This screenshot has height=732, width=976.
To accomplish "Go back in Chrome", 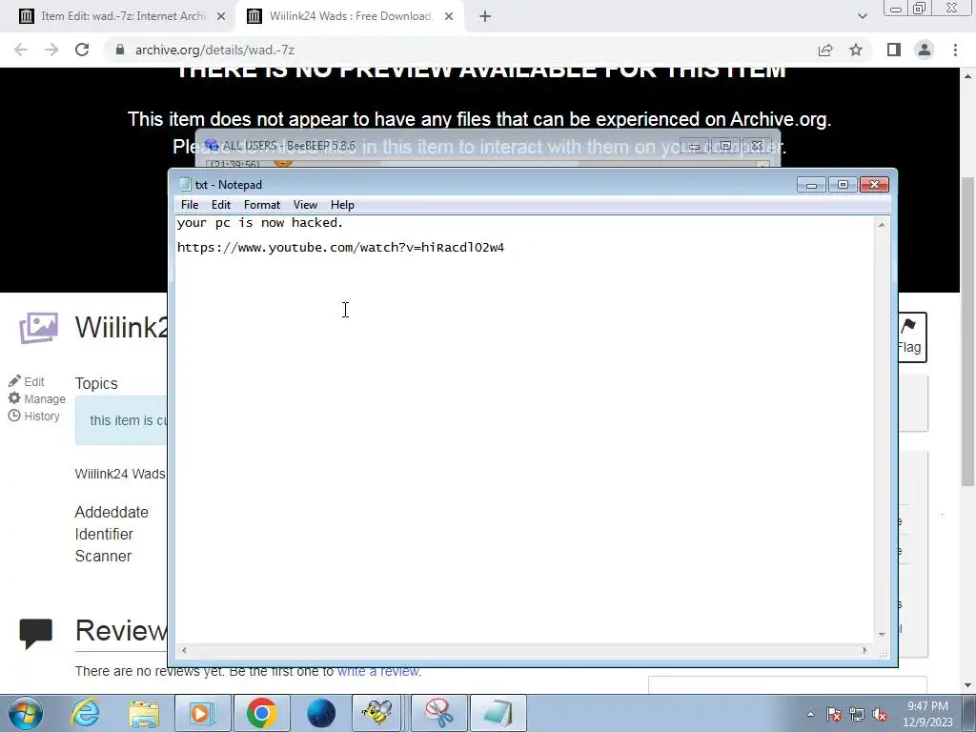I will tap(21, 50).
